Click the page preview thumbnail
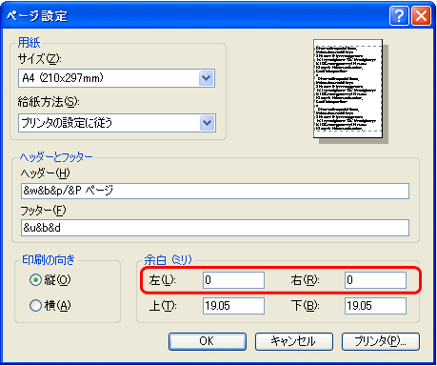This screenshot has width=437, height=366. tap(348, 89)
